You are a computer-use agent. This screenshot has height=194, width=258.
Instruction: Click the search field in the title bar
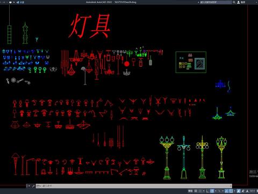[216, 2]
